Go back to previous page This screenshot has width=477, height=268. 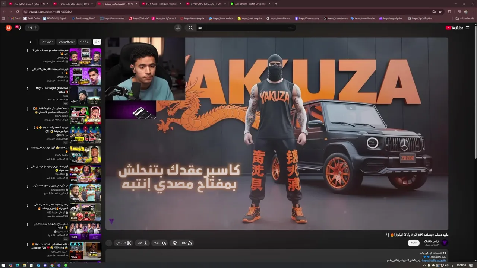pos(4,12)
